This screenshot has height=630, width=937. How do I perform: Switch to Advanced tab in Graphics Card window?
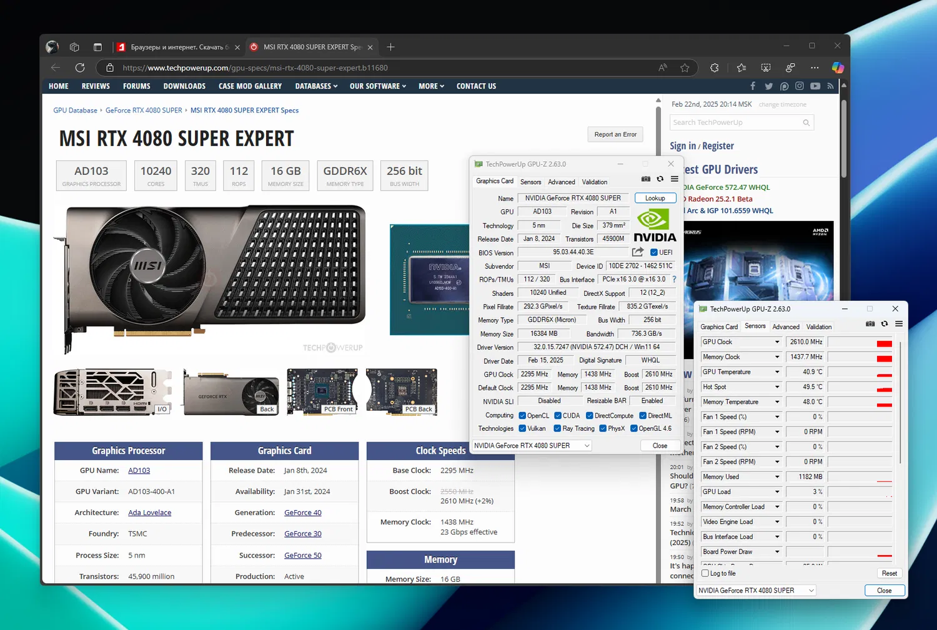[562, 182]
